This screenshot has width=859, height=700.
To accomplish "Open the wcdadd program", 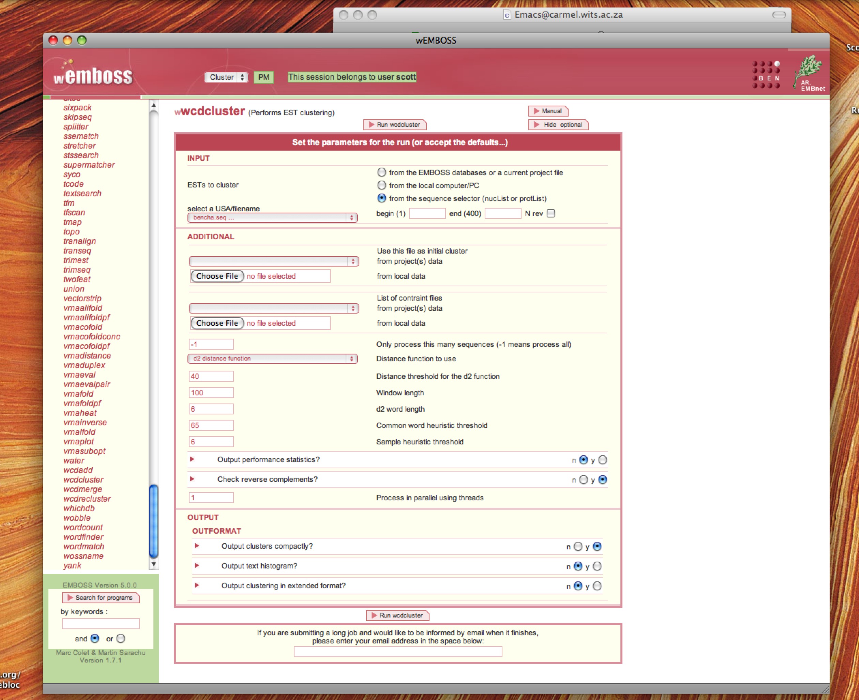I will 78,470.
